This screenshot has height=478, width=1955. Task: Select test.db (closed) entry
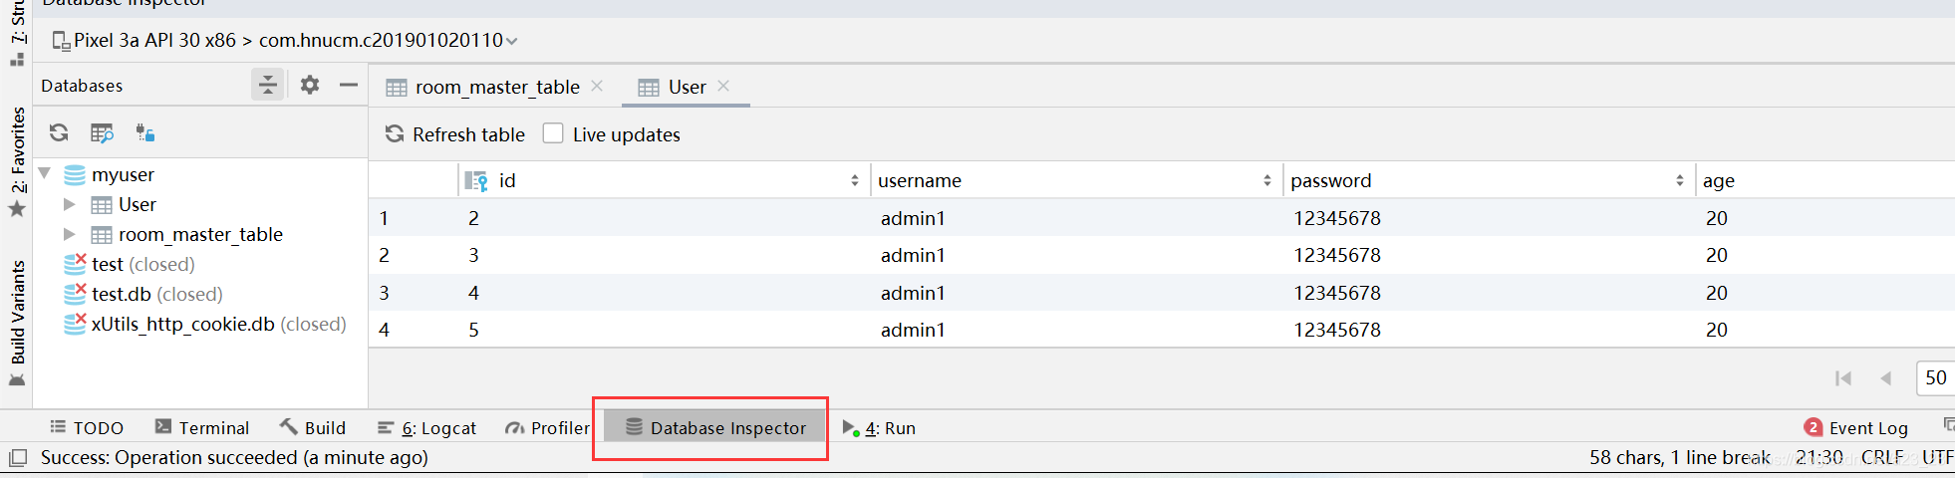(157, 294)
